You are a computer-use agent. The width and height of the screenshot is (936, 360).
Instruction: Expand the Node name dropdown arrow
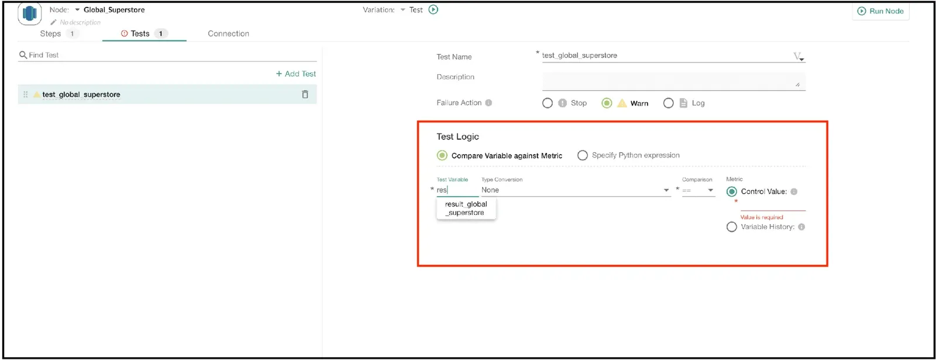[77, 10]
